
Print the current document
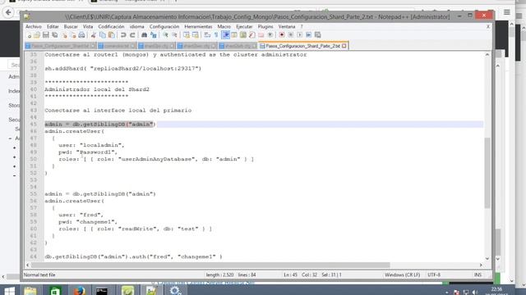tap(81, 35)
